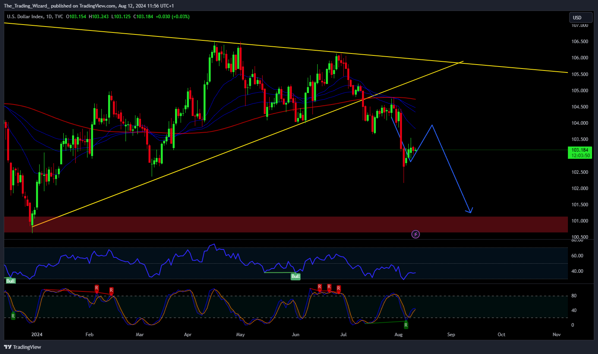Click the bar countdown 12:03:50
This screenshot has width=598, height=354.
(580, 156)
